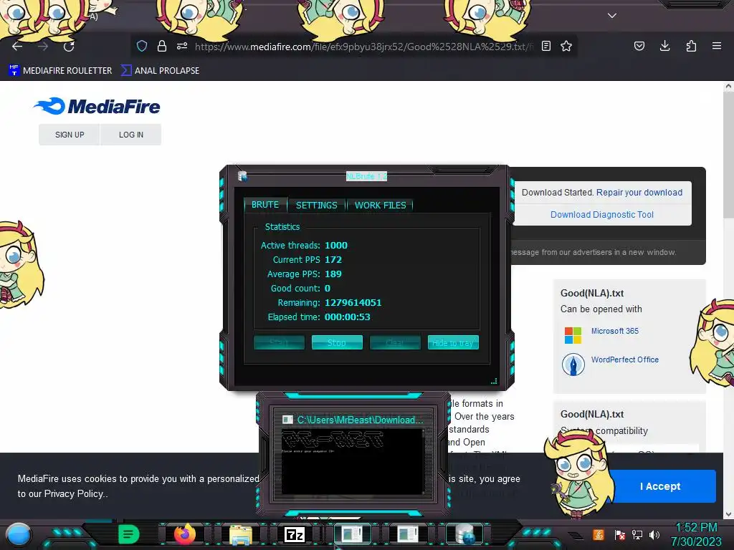The width and height of the screenshot is (734, 550).
Task: Open the Firefox hamburger menu
Action: pos(717,46)
